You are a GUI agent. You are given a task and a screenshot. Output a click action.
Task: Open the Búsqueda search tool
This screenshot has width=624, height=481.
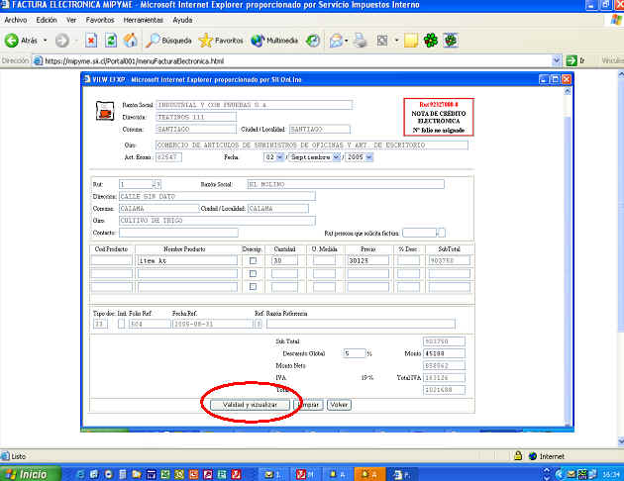[168, 41]
